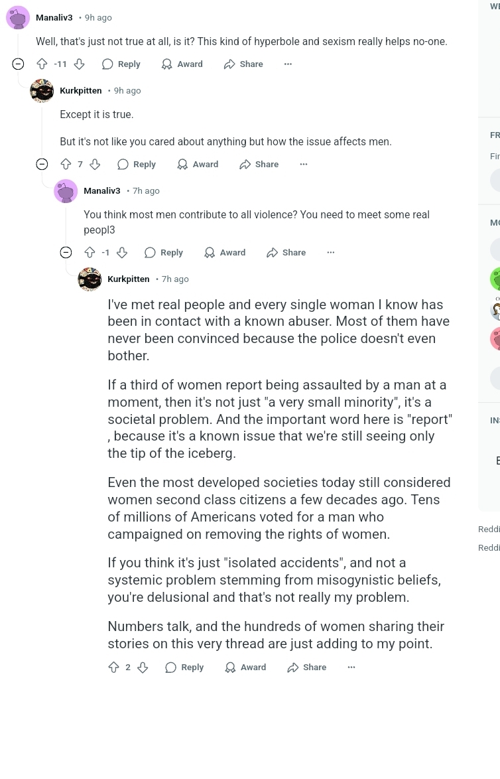Viewport: 500px width, 779px height.
Task: Open more options on 2-point comment
Action: 351,668
